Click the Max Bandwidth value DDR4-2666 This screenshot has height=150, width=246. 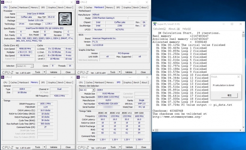108,97
